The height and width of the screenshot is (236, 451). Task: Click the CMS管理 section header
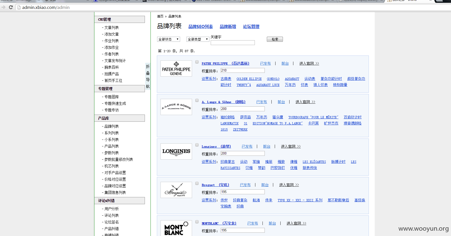(x=119, y=19)
